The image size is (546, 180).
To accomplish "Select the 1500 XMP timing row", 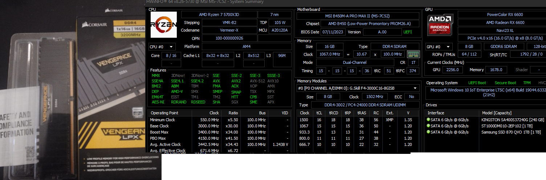I will [358, 120].
